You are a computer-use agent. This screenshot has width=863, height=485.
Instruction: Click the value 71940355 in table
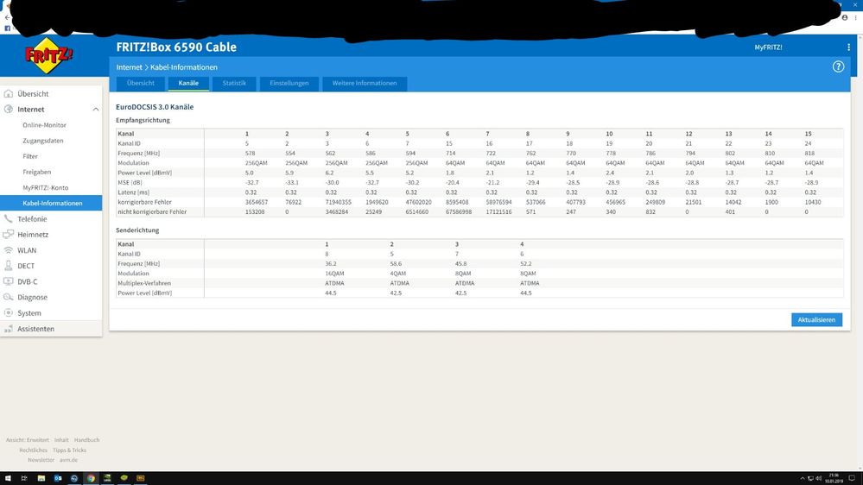(338, 202)
